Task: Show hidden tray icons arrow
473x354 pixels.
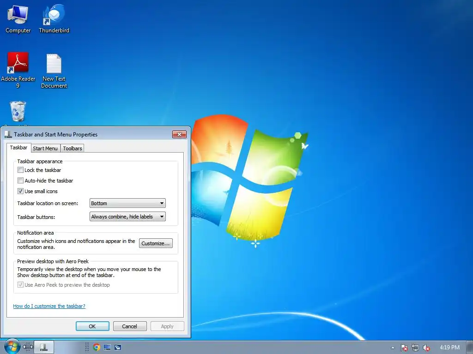Action: click(x=393, y=348)
